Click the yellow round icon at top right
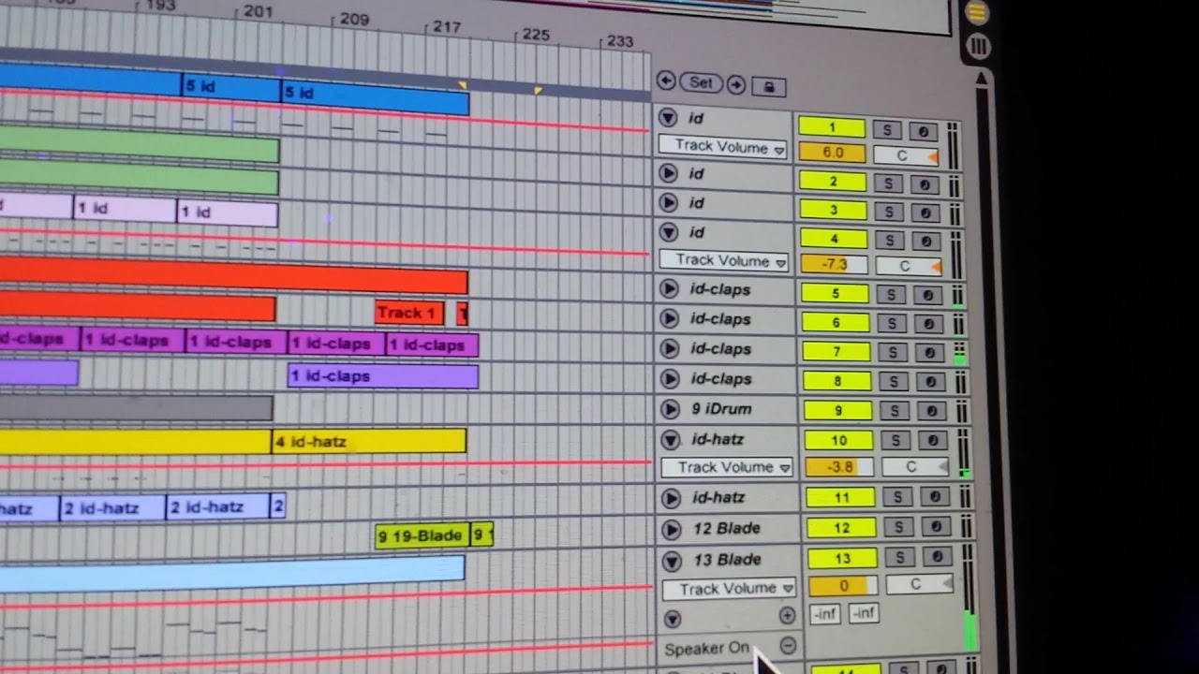 (x=976, y=13)
